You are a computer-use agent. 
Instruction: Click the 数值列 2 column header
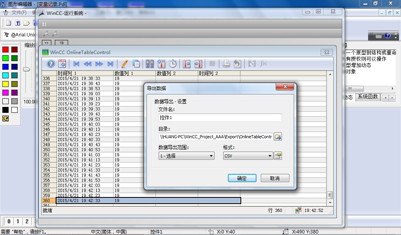pyautogui.click(x=177, y=73)
